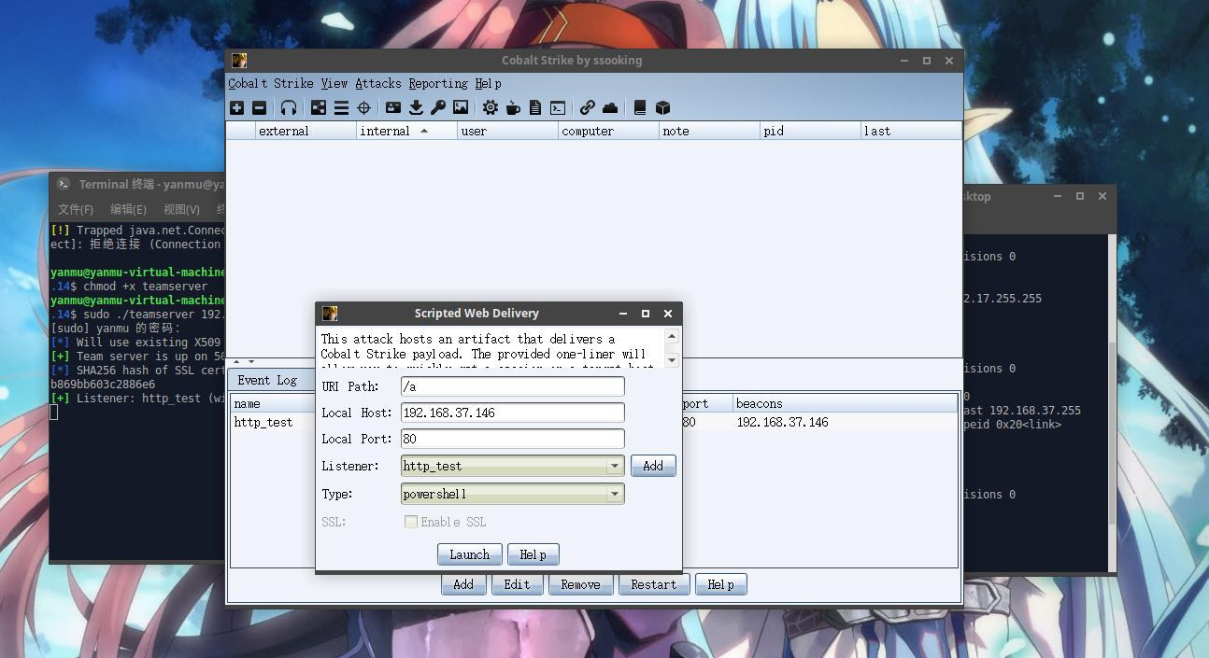Screen dimensions: 1209x658
Task: Click the About cube icon in toolbar
Action: 662,108
